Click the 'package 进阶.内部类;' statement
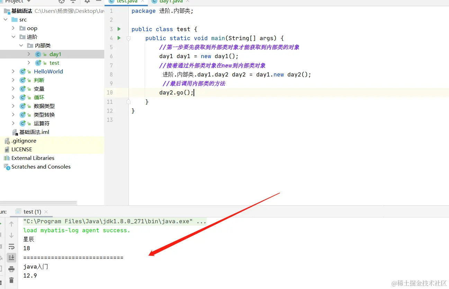This screenshot has width=449, height=289. [x=162, y=11]
